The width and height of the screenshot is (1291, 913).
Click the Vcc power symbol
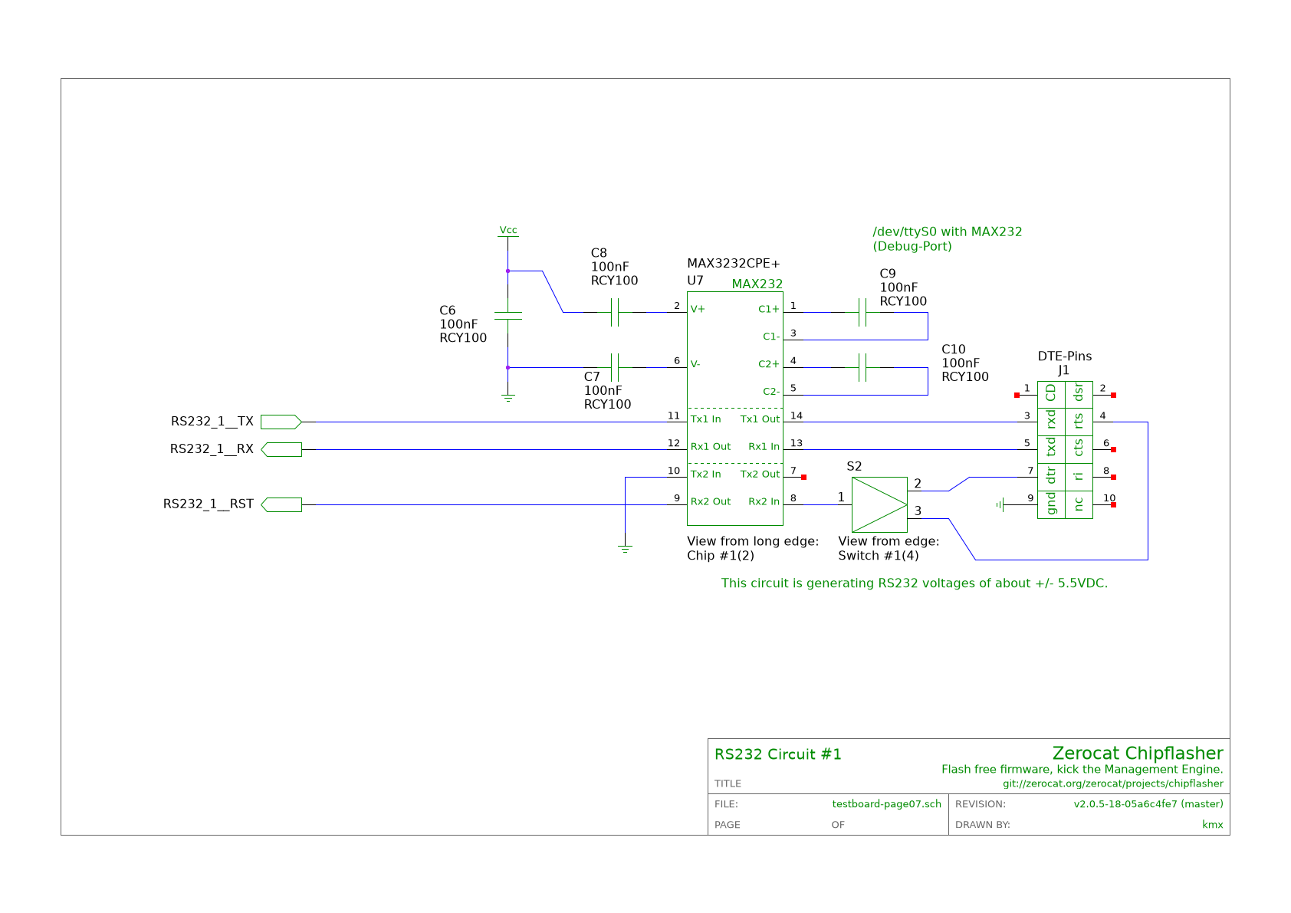(508, 231)
